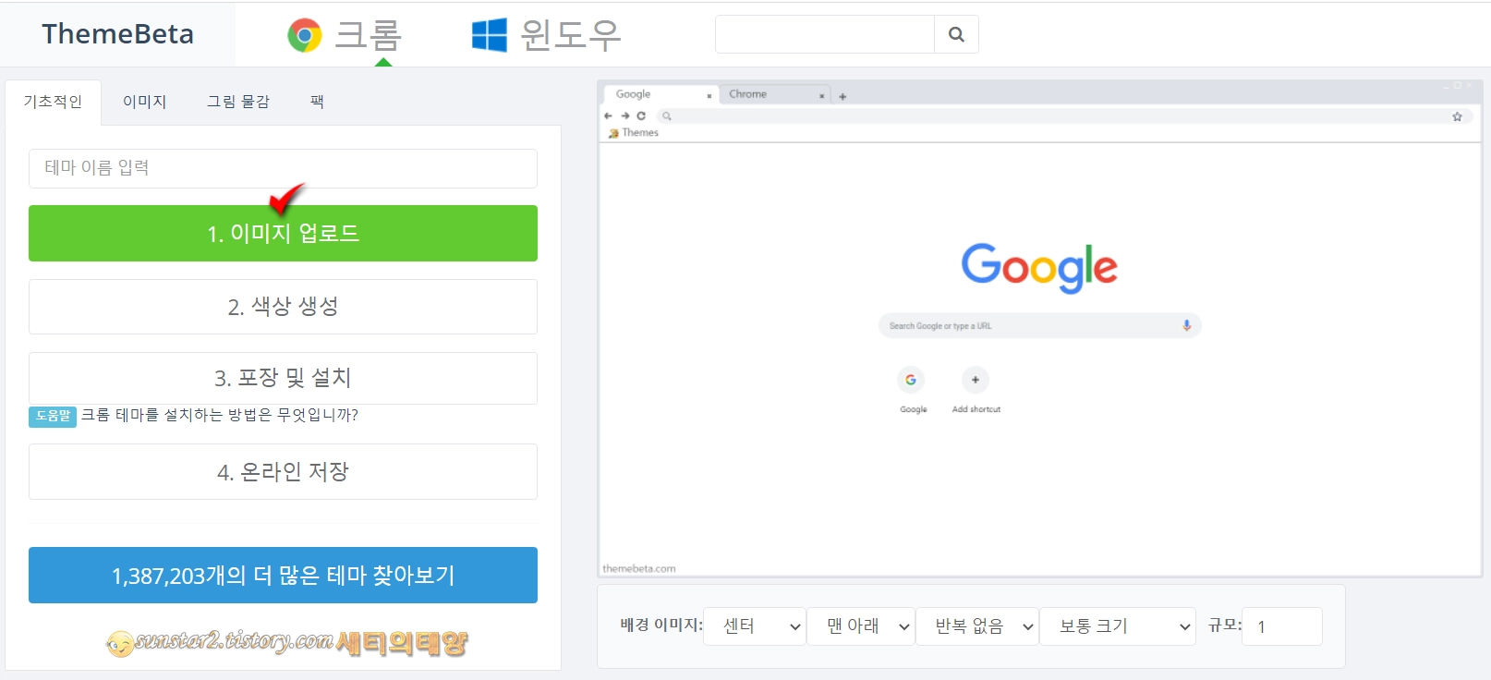Switch to the 그림 물감 tab
The height and width of the screenshot is (680, 1491).
click(x=238, y=102)
